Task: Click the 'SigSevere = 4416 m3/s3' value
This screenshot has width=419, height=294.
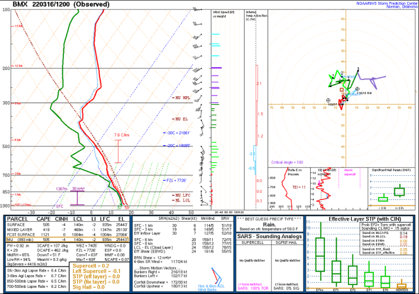Action: 27,264
